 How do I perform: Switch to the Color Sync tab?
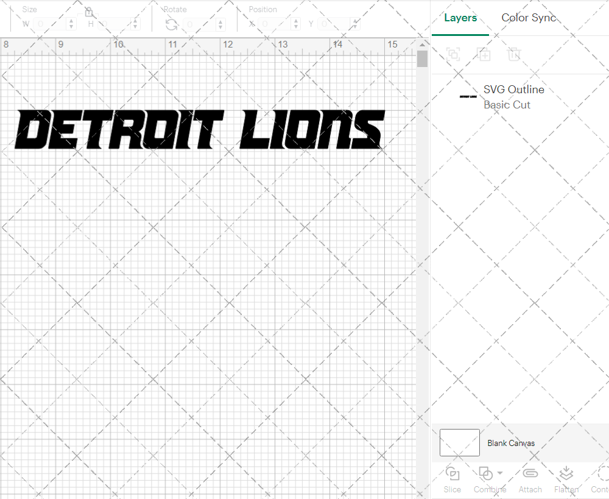tap(529, 18)
